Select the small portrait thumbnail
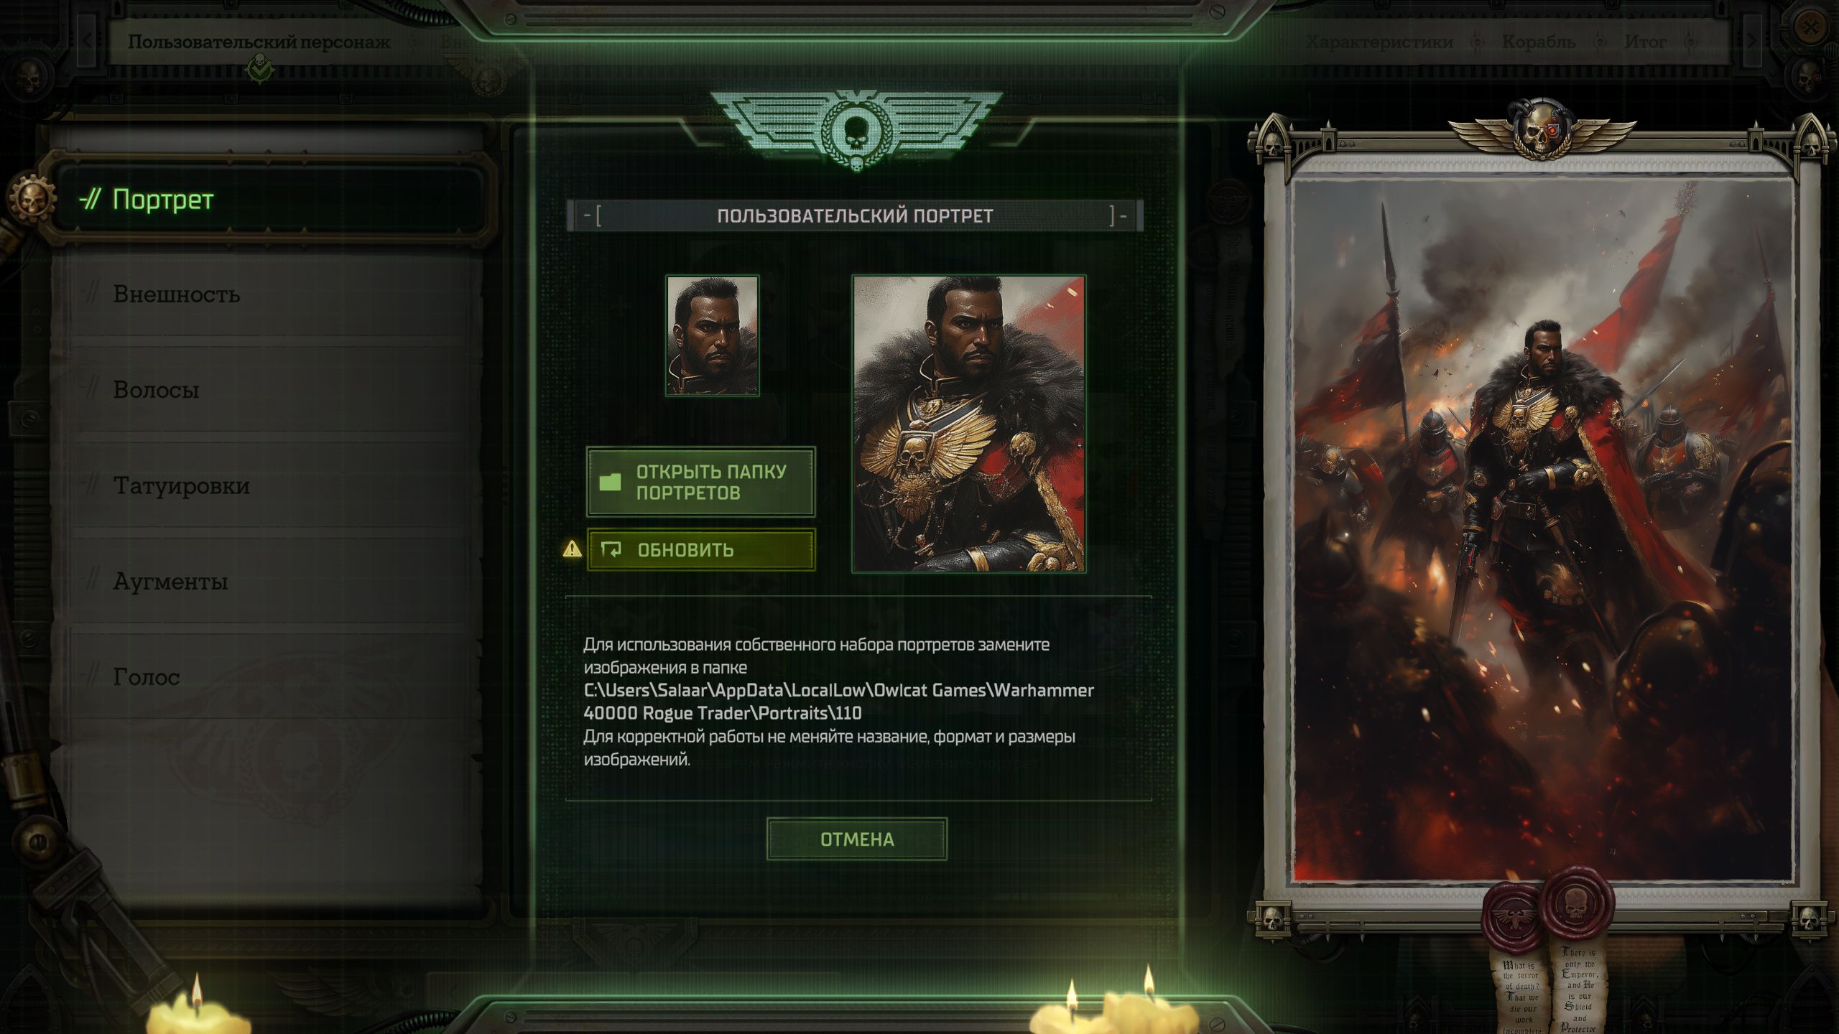Screen dimensions: 1839x1034 click(x=712, y=335)
